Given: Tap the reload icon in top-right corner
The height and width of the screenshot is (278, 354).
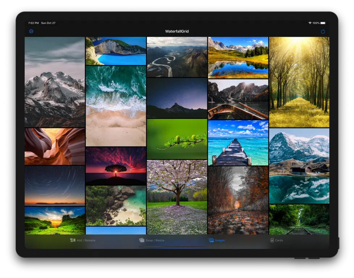Looking at the screenshot, I should click(x=323, y=31).
